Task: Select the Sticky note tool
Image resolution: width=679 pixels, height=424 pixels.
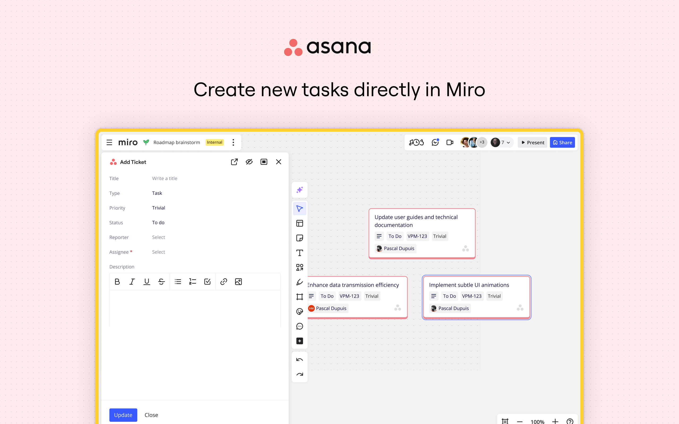Action: (x=300, y=238)
